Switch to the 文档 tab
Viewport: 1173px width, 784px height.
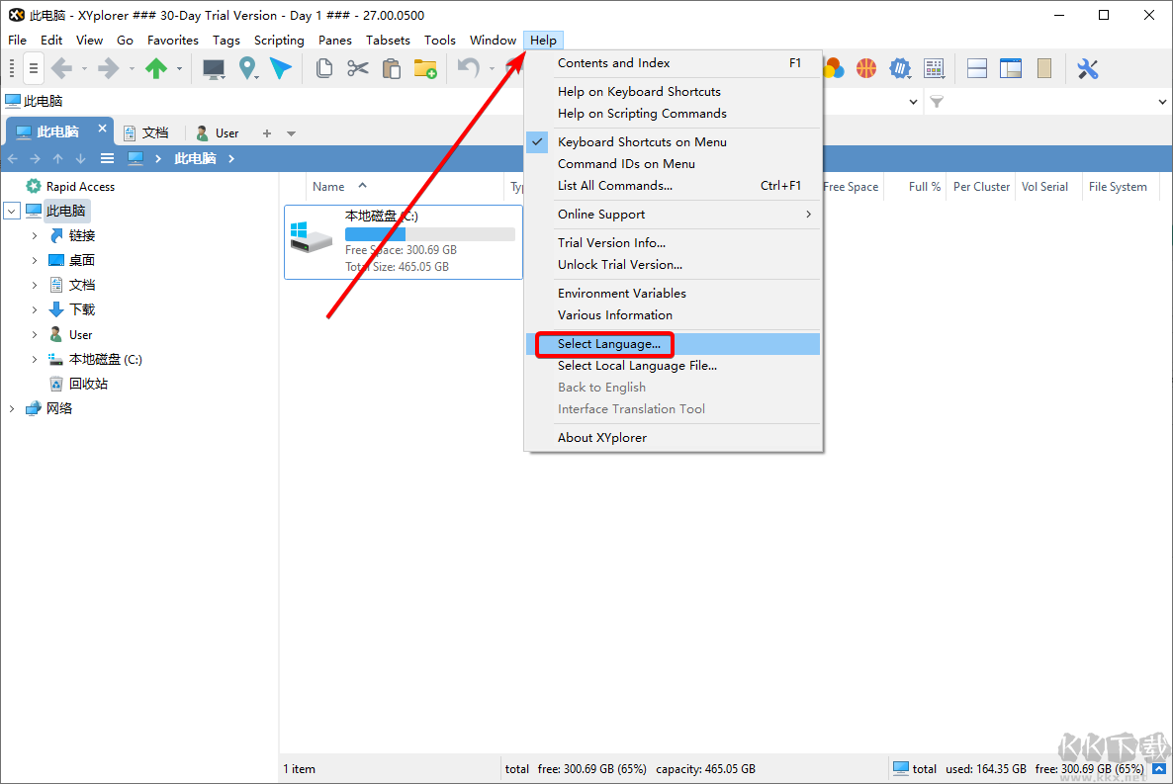(x=146, y=133)
